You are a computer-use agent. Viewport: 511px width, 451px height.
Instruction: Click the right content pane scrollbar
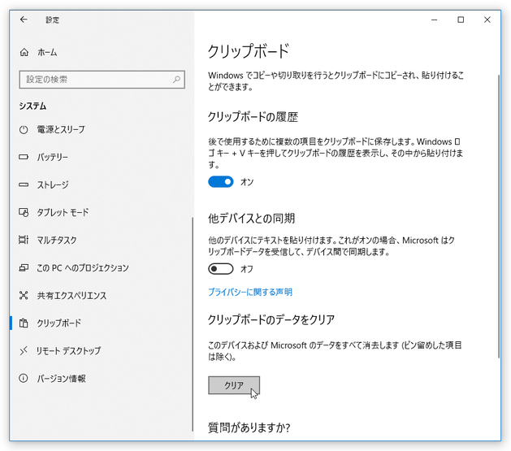(499, 216)
